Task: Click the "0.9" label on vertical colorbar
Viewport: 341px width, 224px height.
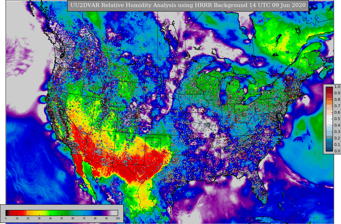Action: (337, 93)
